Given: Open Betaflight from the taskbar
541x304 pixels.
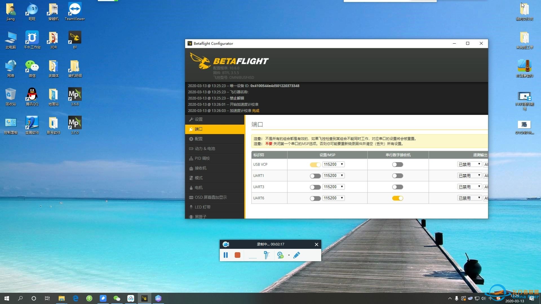Looking at the screenshot, I should point(145,298).
